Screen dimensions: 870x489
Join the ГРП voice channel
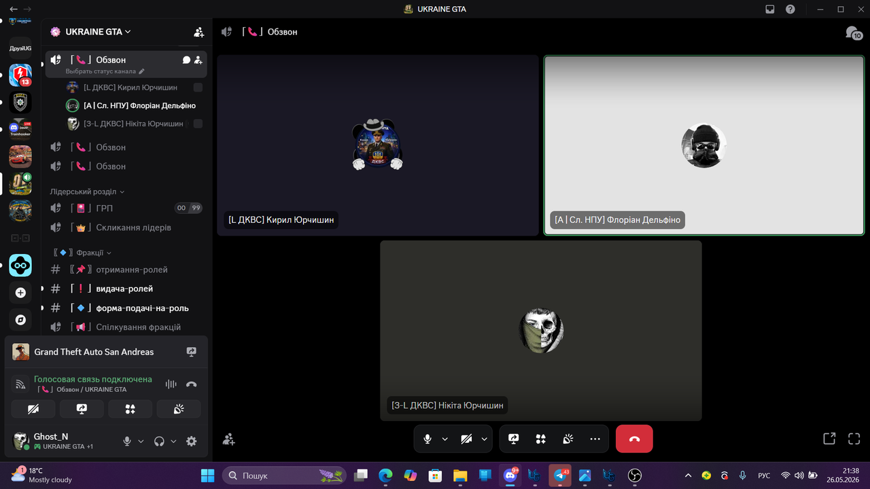pyautogui.click(x=126, y=208)
